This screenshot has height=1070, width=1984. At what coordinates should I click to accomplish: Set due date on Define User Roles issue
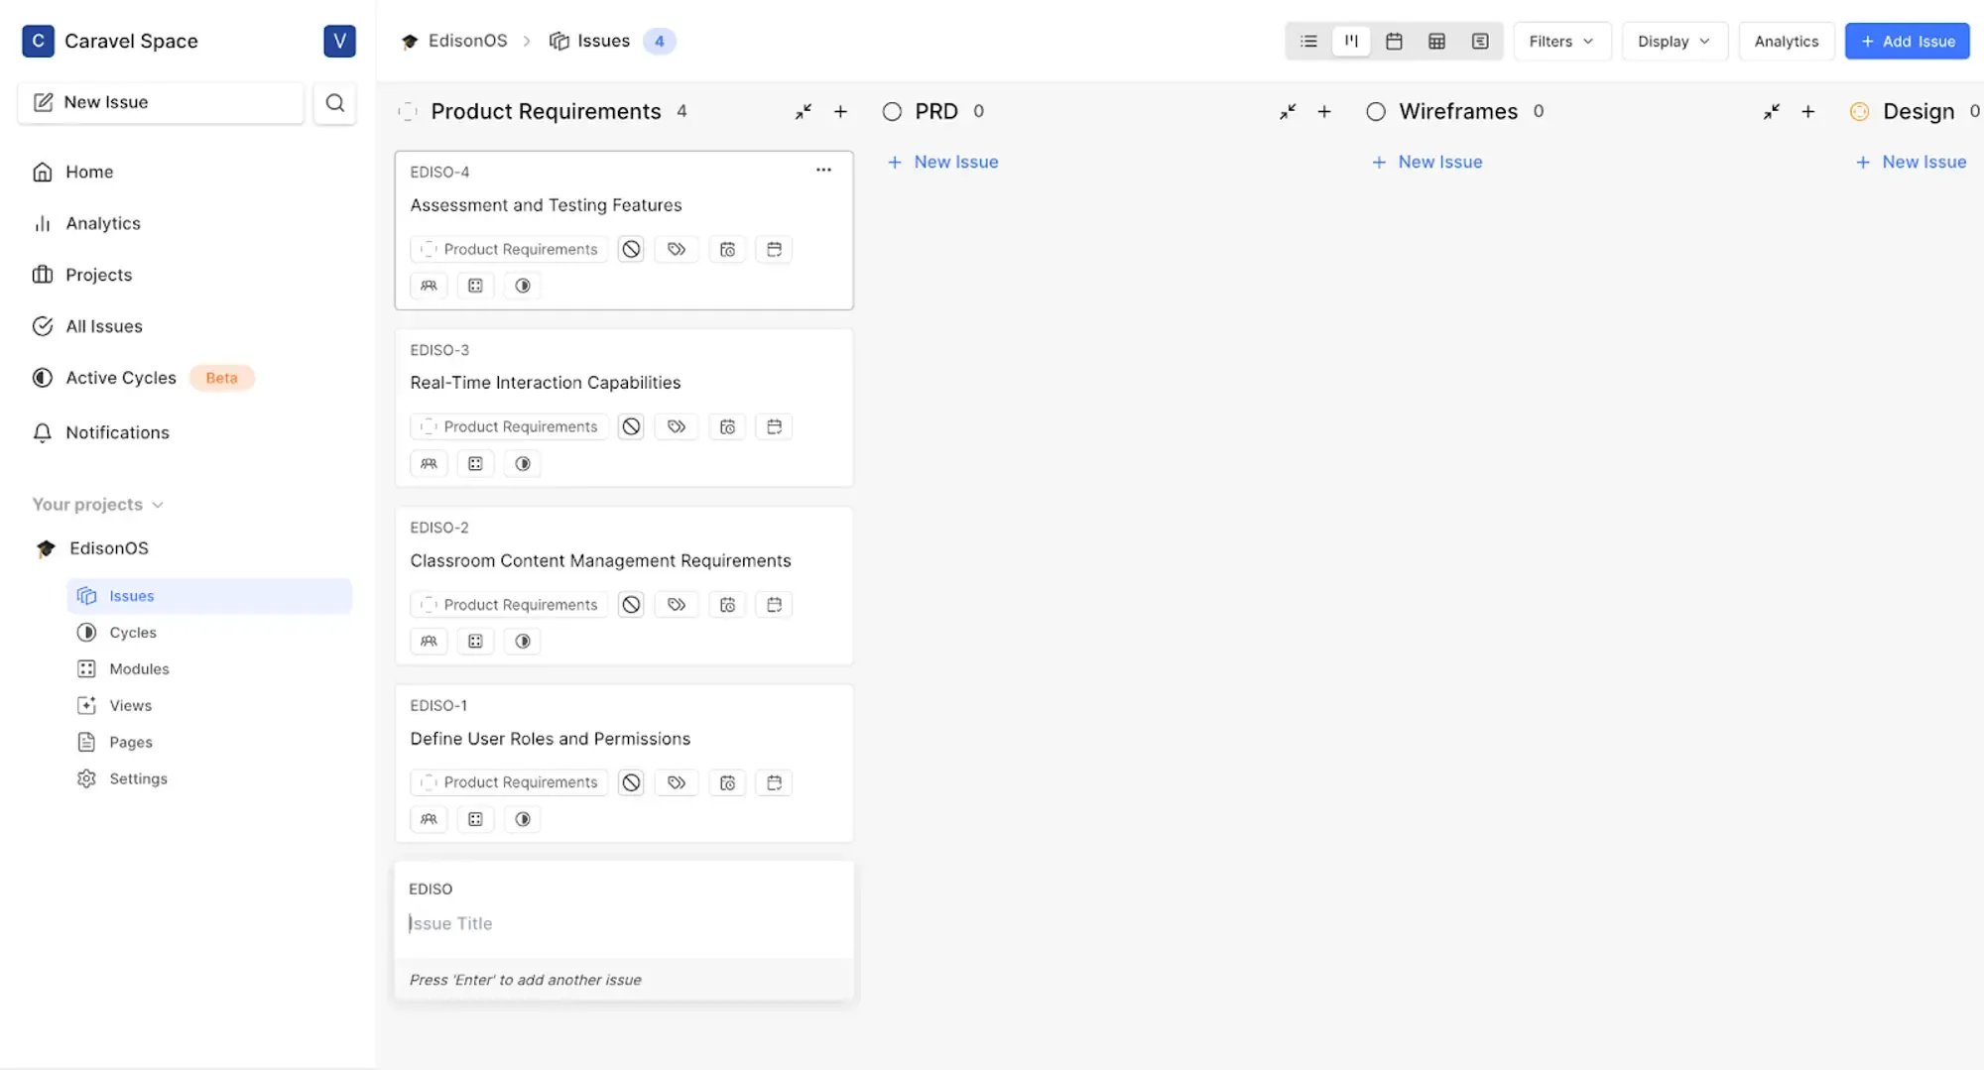[x=774, y=783]
